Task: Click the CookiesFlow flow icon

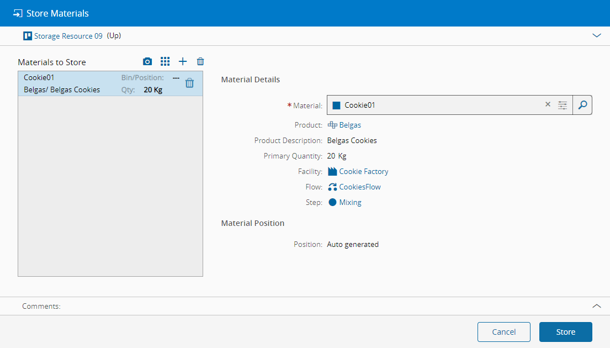Action: pyautogui.click(x=332, y=187)
